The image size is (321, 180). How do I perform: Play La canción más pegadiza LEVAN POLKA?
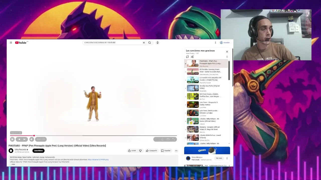206,80
